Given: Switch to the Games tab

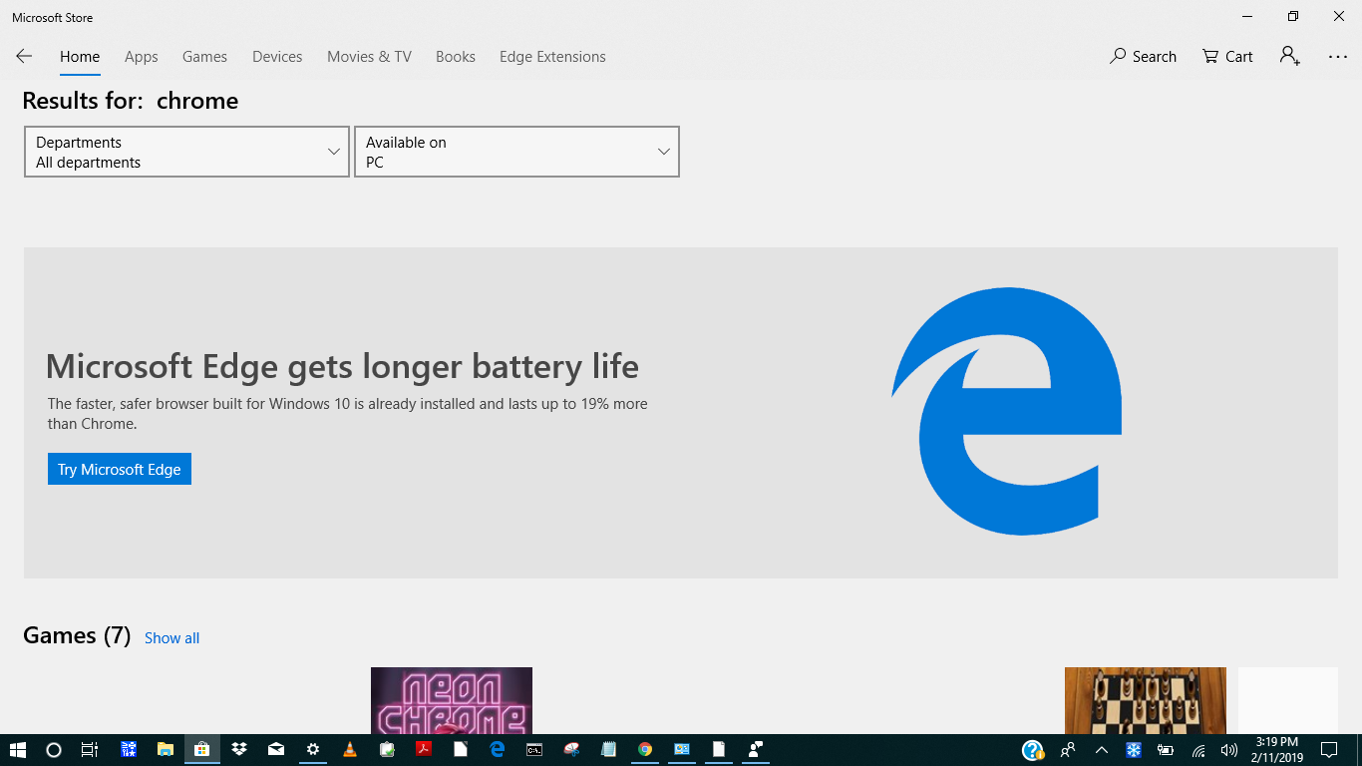Looking at the screenshot, I should click(204, 57).
